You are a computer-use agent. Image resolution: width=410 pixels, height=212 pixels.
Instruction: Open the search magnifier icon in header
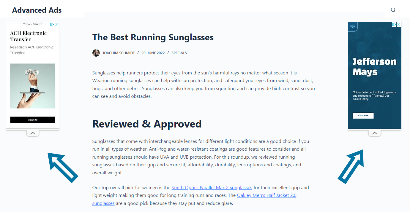pos(393,10)
